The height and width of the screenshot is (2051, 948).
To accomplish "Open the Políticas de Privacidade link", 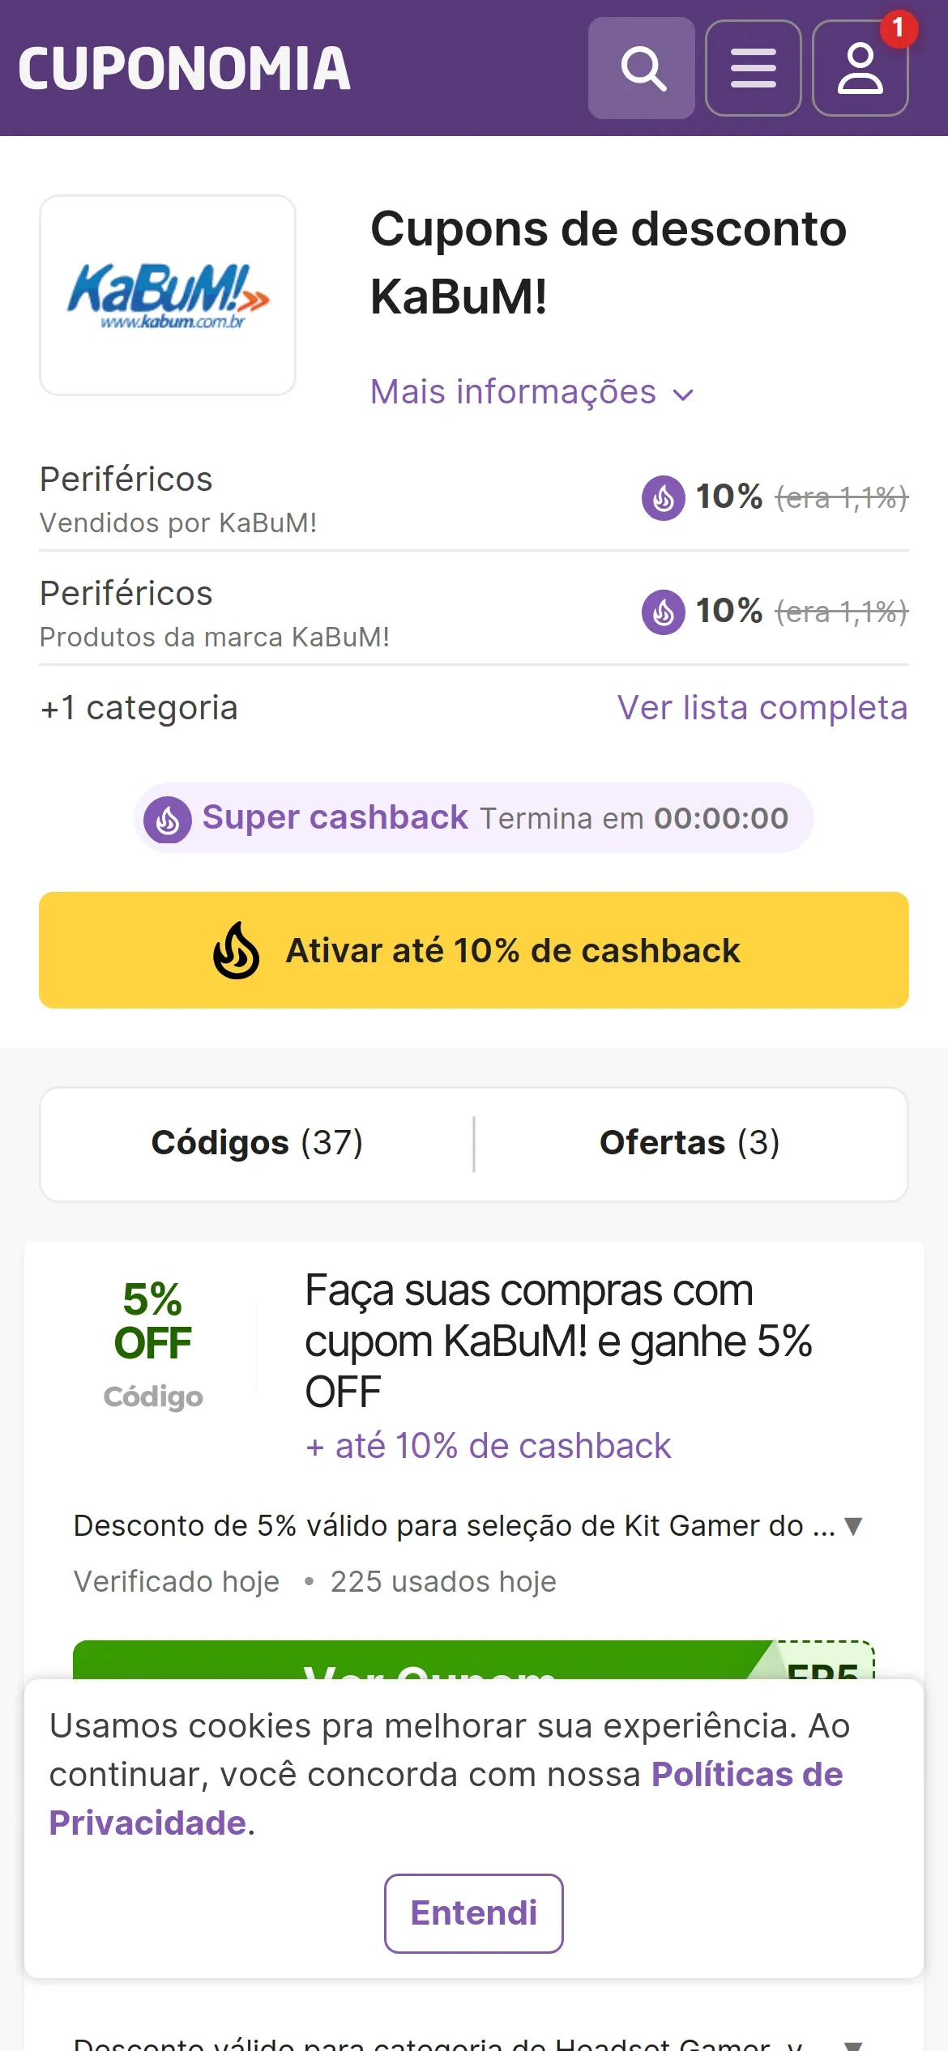I will pyautogui.click(x=745, y=1775).
